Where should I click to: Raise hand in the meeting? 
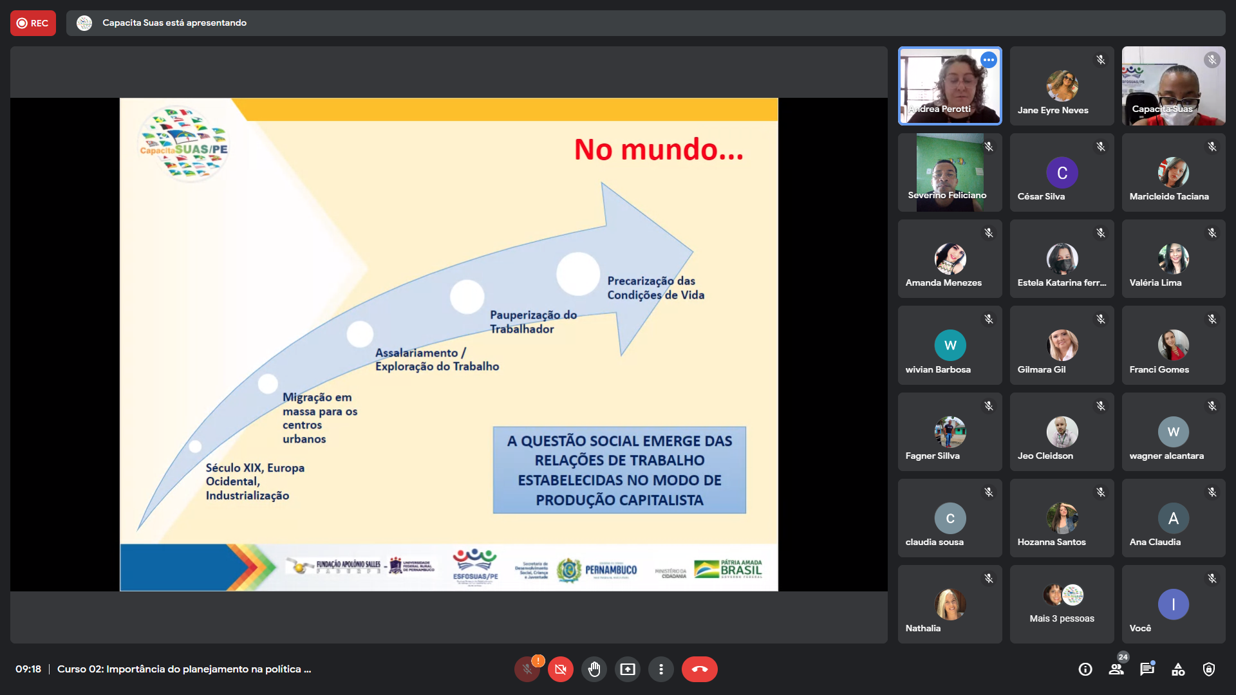pyautogui.click(x=594, y=669)
